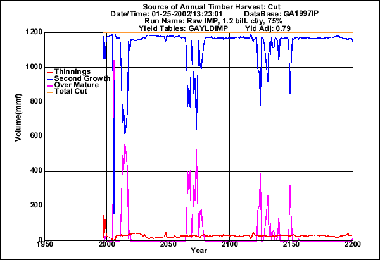Click the Year x-axis label
Image resolution: width=380 pixels, height=260 pixels.
point(199,251)
